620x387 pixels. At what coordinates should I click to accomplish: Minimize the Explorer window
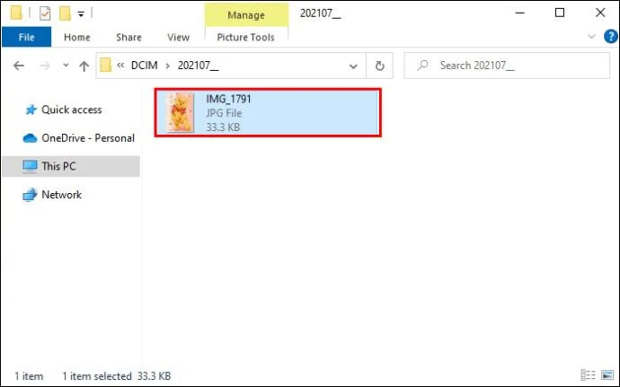[520, 13]
